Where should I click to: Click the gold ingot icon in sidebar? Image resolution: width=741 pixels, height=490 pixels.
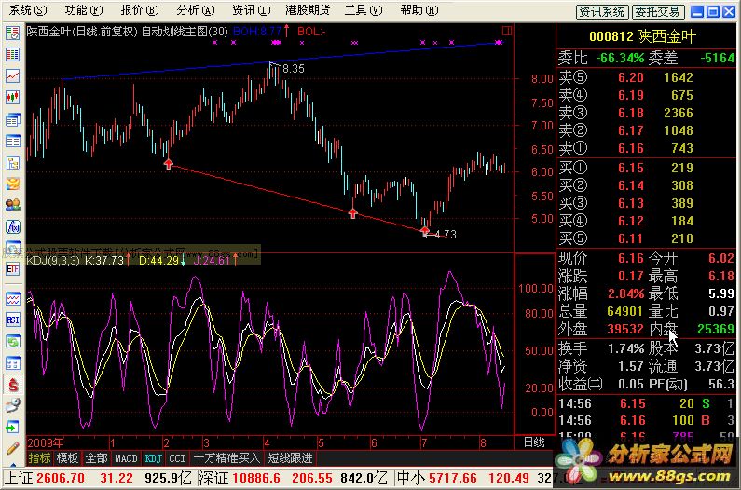tap(13, 184)
